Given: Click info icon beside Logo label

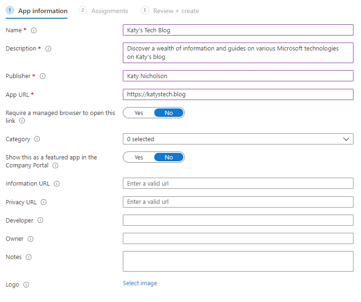Looking at the screenshot, I should click(26, 285).
